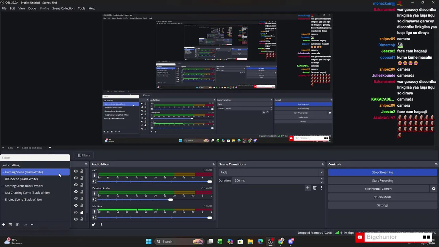Pop out the Scene Transitions dock

[323, 164]
